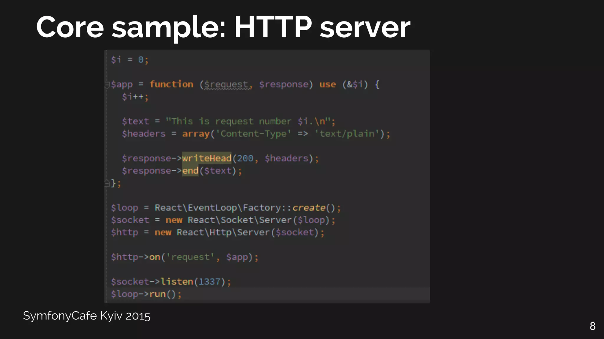Click the closing fold marker beside };
The height and width of the screenshot is (339, 604).
[x=107, y=184]
